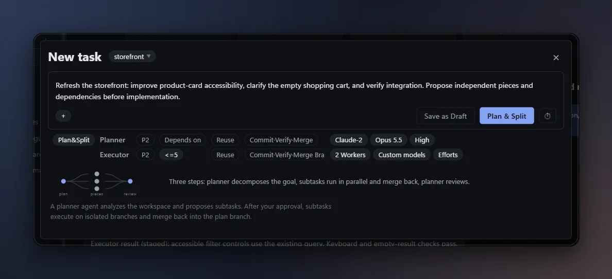This screenshot has width=612, height=279.
Task: Choose the Claude-2 chip
Action: coord(349,140)
